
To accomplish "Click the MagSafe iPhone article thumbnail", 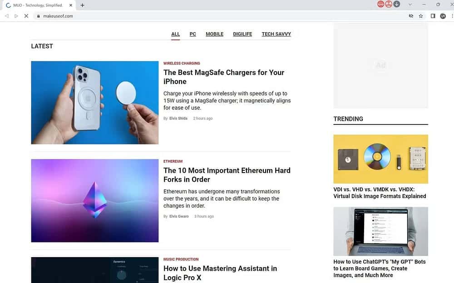I will [x=95, y=103].
